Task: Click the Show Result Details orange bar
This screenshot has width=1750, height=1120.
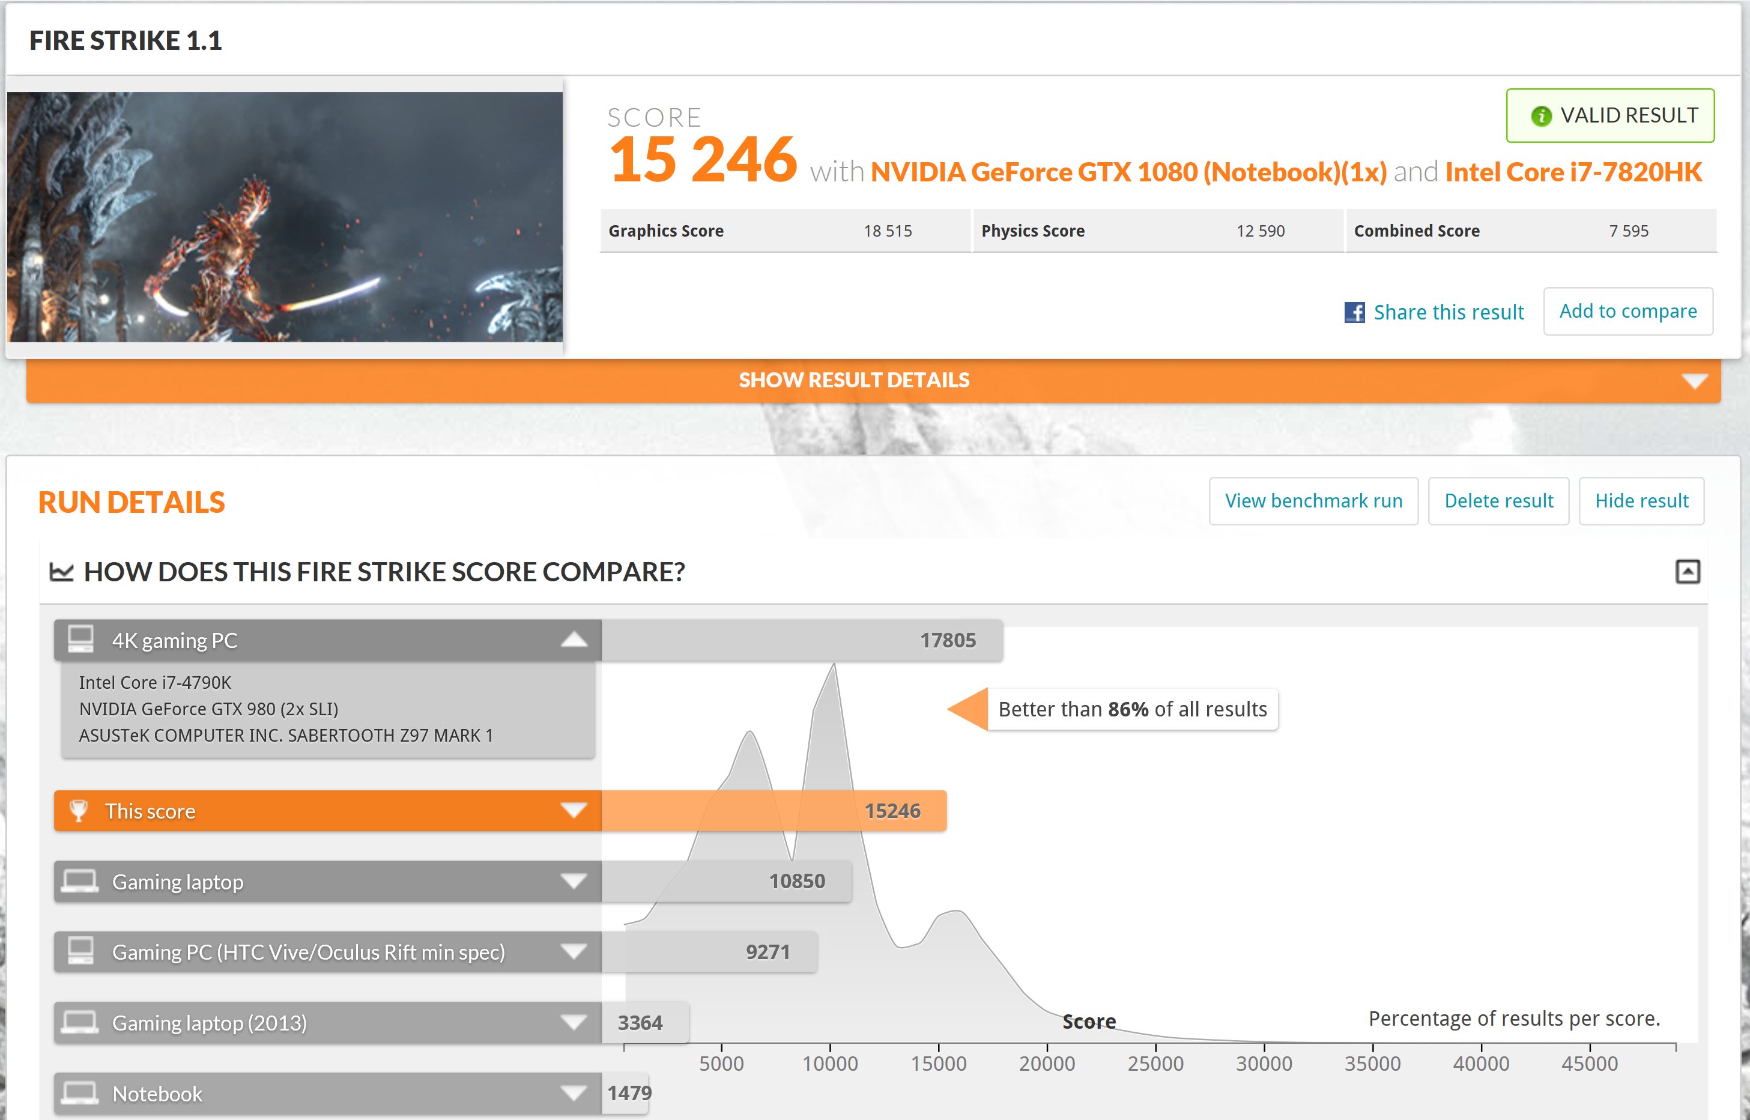Action: pos(874,380)
